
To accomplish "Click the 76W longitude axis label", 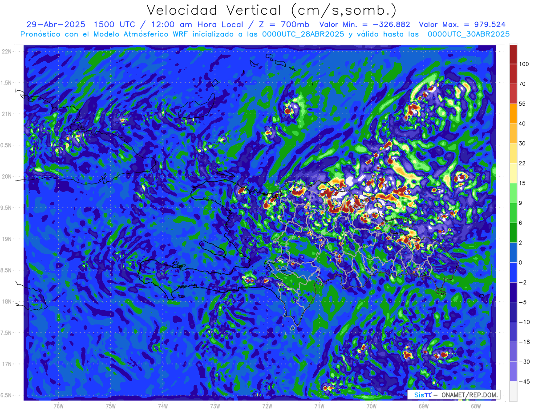I will [x=58, y=406].
